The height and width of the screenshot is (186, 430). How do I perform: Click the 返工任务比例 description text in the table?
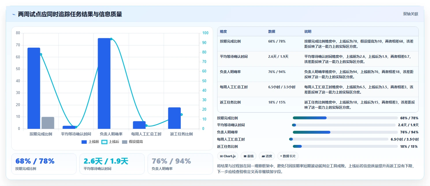(x=360, y=105)
